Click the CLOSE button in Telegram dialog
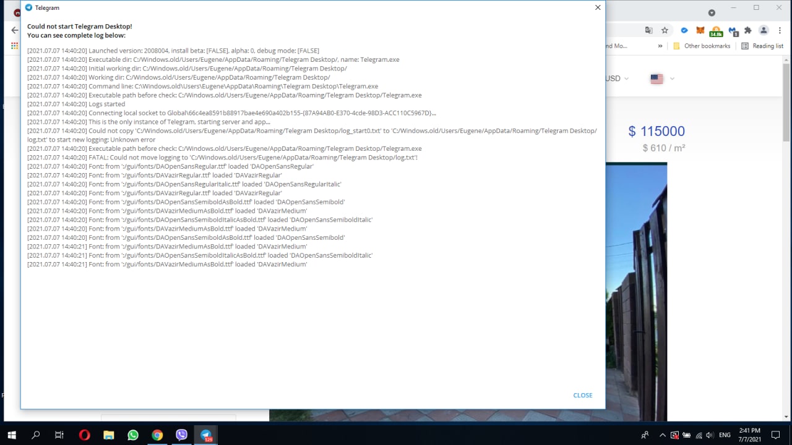The height and width of the screenshot is (445, 792). pyautogui.click(x=583, y=396)
